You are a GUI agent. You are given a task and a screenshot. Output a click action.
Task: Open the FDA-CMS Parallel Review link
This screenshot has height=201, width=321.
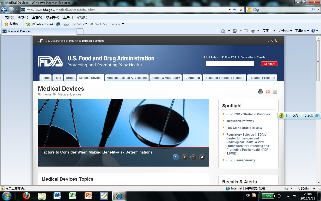pyautogui.click(x=244, y=128)
